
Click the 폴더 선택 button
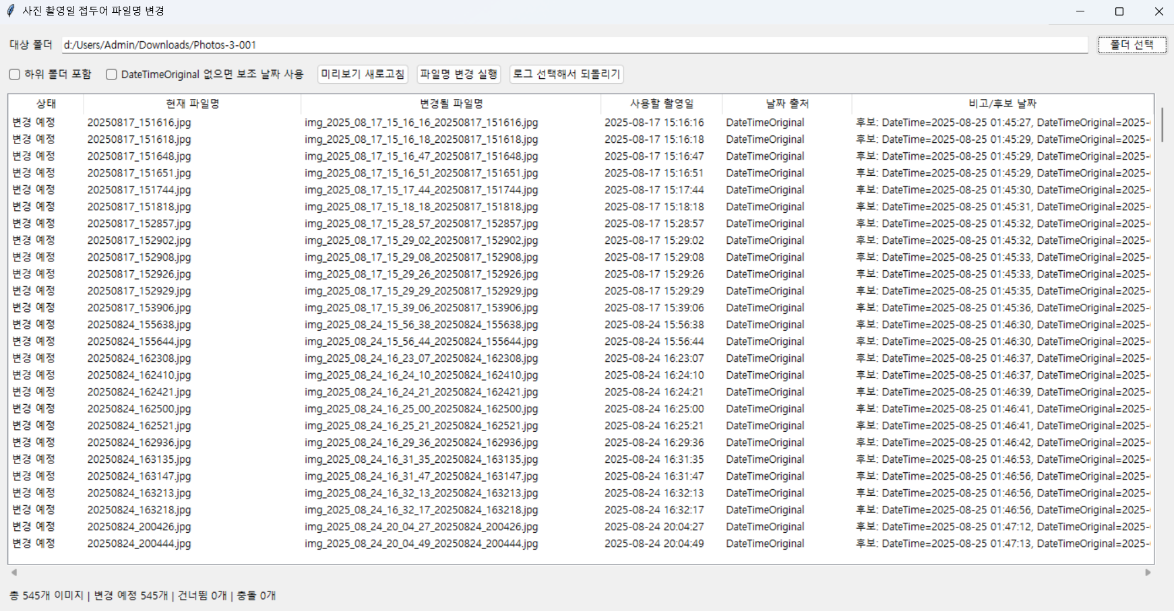click(x=1132, y=44)
